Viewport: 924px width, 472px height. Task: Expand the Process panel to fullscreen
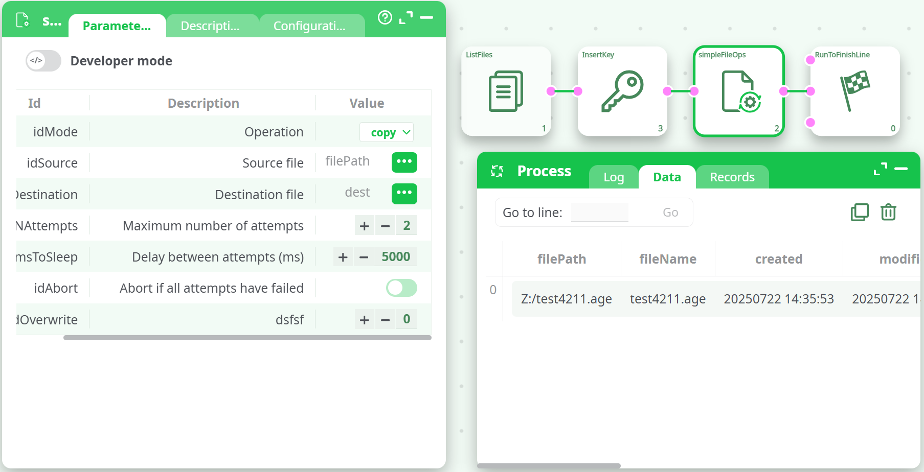tap(880, 169)
